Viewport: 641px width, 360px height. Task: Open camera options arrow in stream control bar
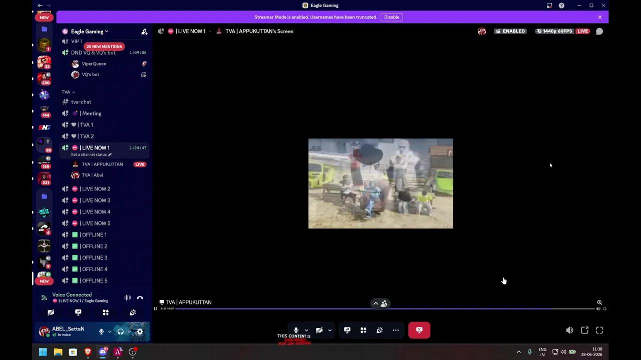(x=330, y=330)
